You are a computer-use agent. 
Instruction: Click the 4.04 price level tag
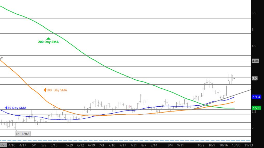(x=255, y=61)
